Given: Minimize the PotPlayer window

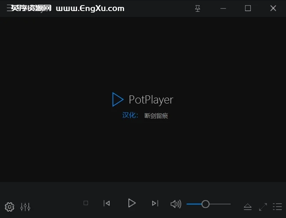Looking at the screenshot, I should point(223,8).
